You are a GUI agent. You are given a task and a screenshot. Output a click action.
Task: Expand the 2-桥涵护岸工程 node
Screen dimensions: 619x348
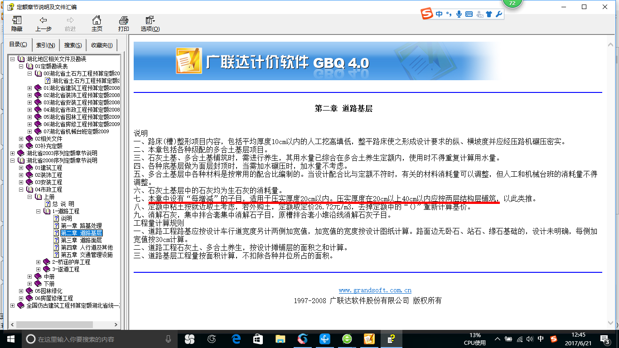tap(38, 262)
